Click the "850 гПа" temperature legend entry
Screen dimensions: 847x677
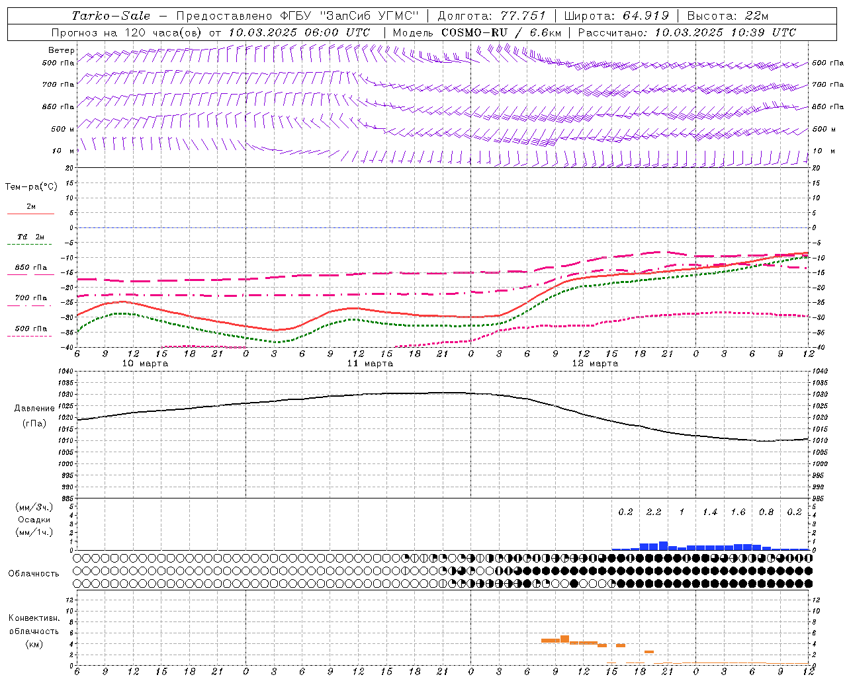click(x=31, y=267)
